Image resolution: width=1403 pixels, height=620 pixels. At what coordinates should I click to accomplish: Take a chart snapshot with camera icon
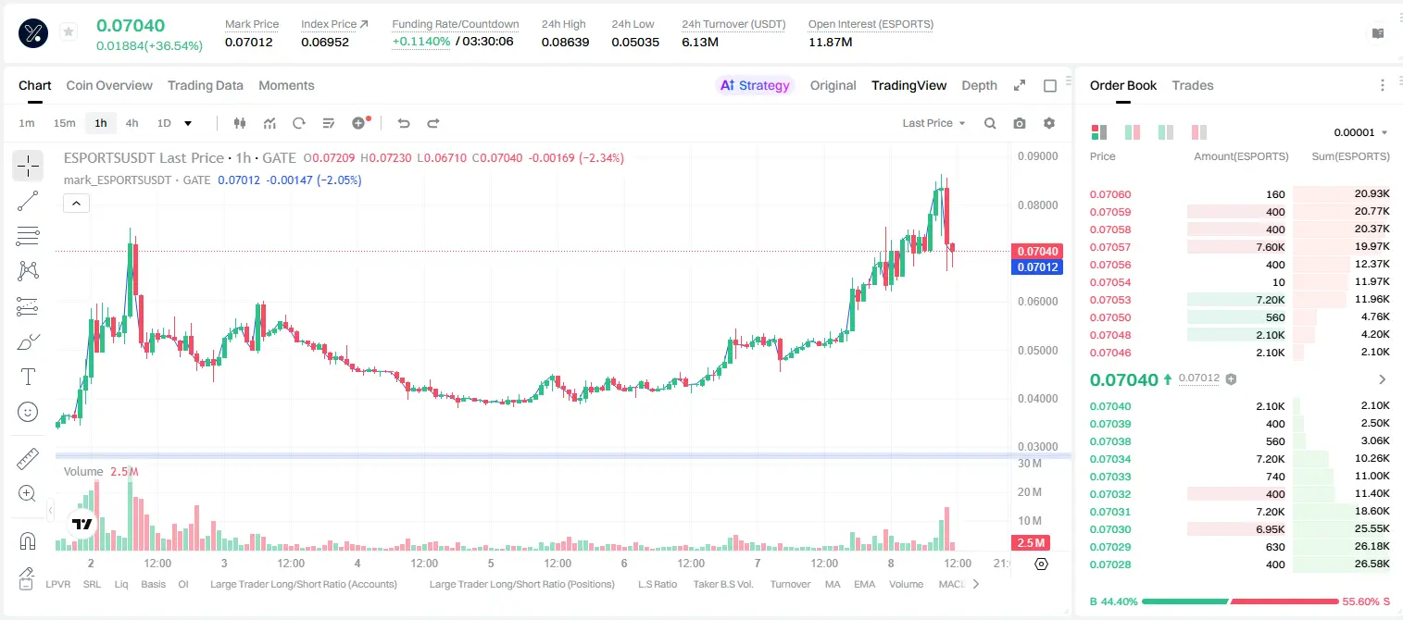tap(1020, 123)
